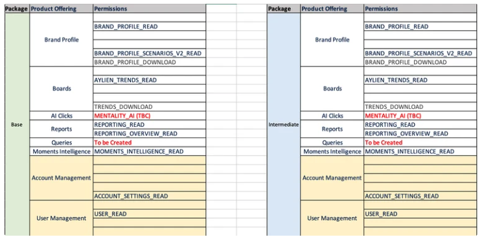Click REPORTING_READ in Base table
Screen dimensions: 482x239
tap(150, 125)
